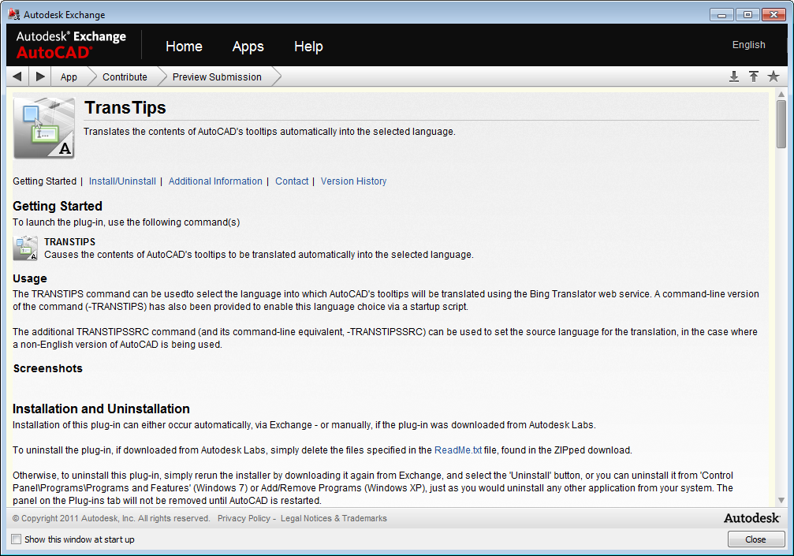
Task: Click the large TransTips app icon
Action: (x=43, y=128)
